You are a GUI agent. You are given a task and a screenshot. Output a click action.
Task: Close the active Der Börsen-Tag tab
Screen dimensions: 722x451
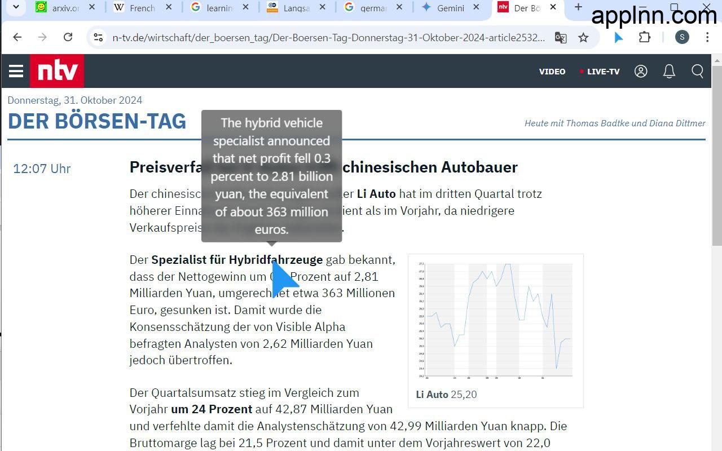pyautogui.click(x=553, y=7)
